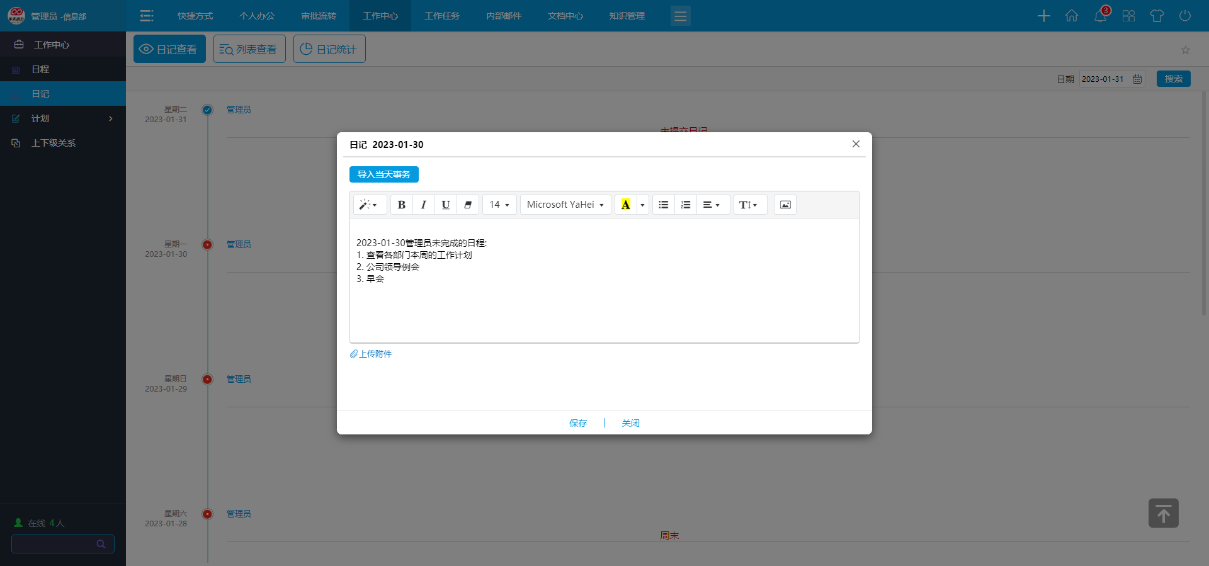1209x566 pixels.
Task: Toggle bold formatting in diary editor
Action: [x=402, y=205]
